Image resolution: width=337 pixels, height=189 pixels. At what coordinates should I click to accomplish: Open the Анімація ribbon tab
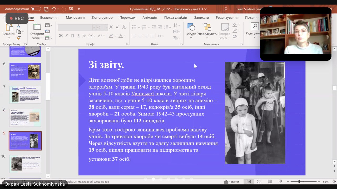click(x=150, y=18)
